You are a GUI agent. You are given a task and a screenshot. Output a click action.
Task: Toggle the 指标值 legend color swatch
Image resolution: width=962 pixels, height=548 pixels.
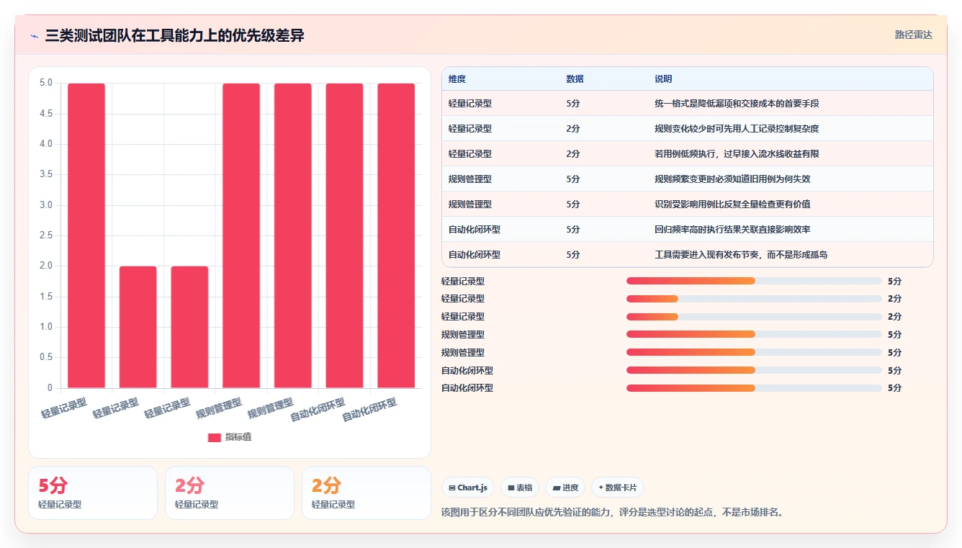[215, 437]
